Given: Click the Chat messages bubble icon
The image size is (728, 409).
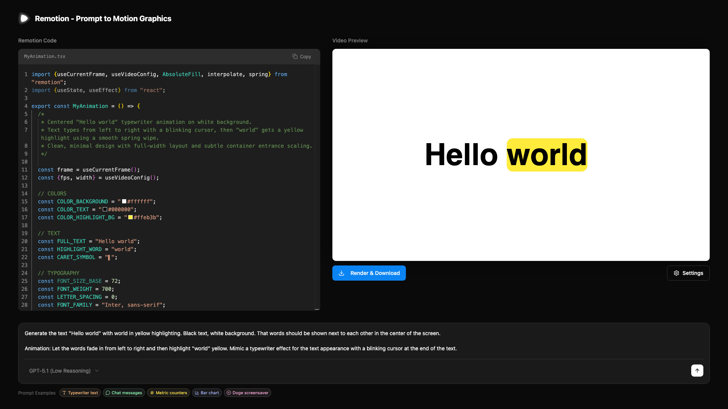Looking at the screenshot, I should click(108, 393).
